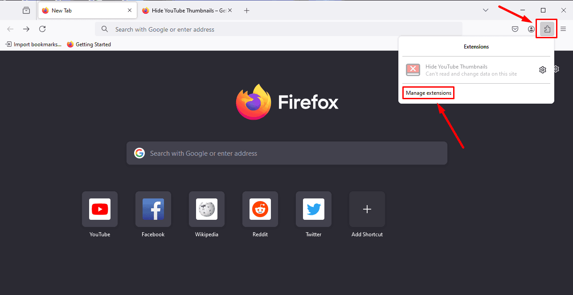The image size is (573, 295).
Task: Go forward with the forward arrow
Action: coord(26,29)
